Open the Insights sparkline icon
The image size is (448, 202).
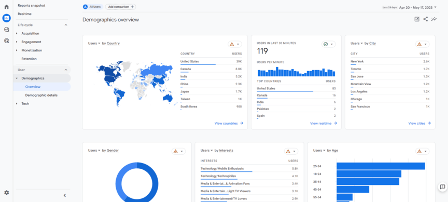[434, 19]
